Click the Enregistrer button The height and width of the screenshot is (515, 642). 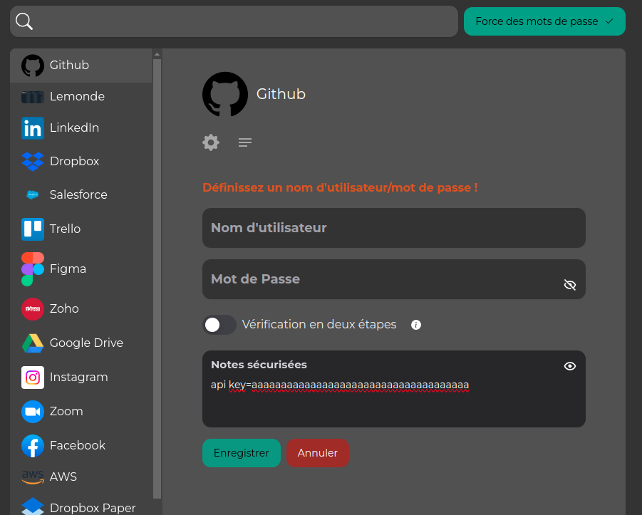[x=242, y=453]
